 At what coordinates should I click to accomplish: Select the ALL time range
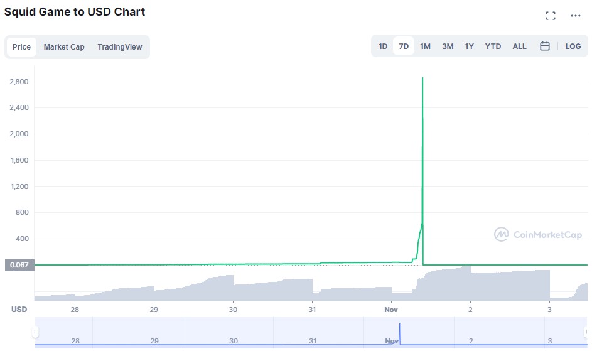[x=519, y=46]
